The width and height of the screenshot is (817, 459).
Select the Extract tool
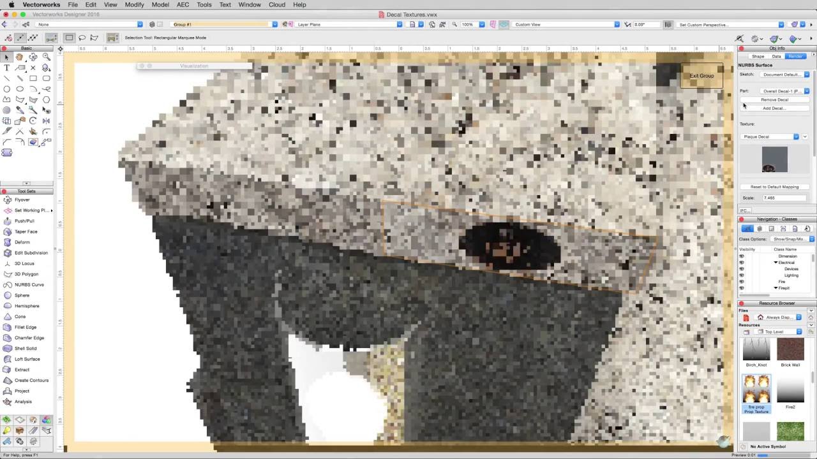[22, 370]
